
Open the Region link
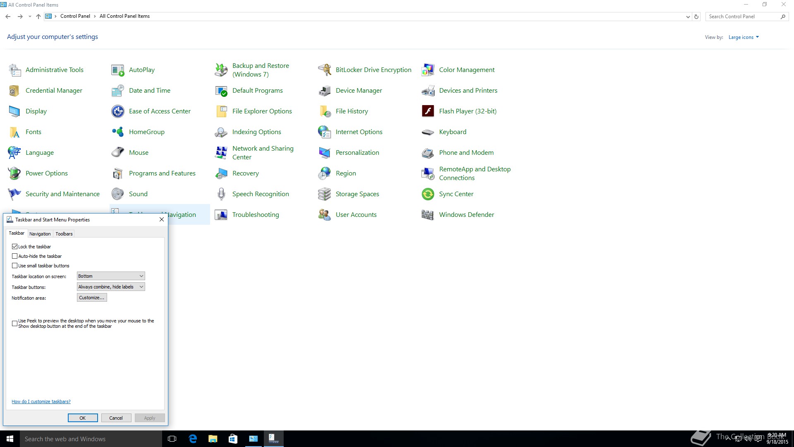point(346,173)
